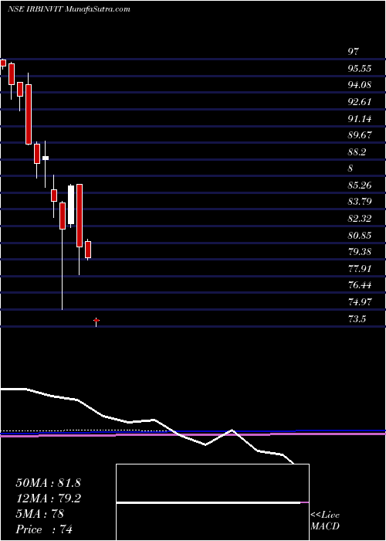Image resolution: width=386 pixels, height=541 pixels.
Task: Click the 80.85 price axis label
Action: coord(360,236)
